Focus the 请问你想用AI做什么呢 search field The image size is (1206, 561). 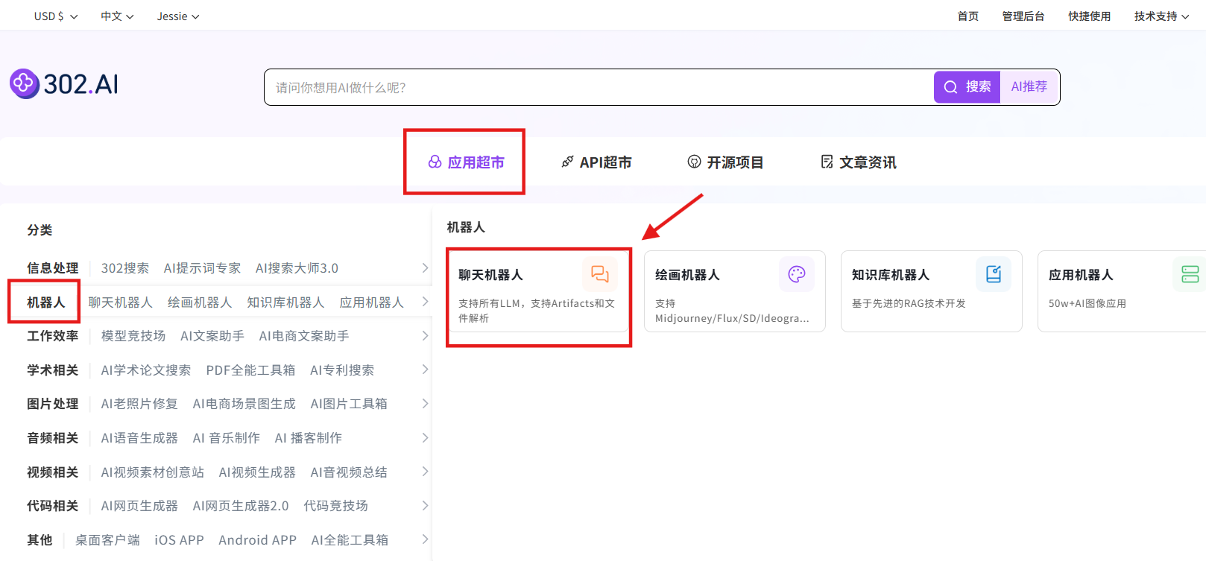click(x=599, y=87)
